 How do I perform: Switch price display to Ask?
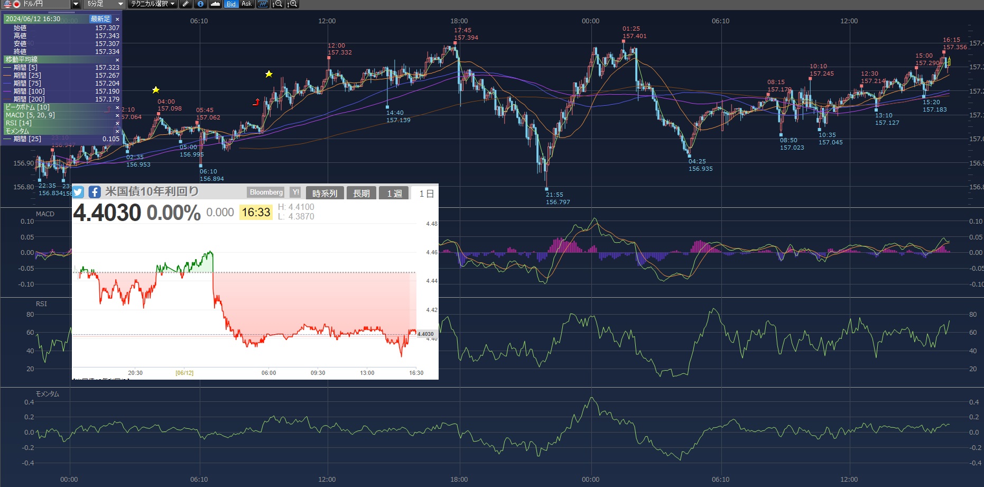click(x=246, y=4)
